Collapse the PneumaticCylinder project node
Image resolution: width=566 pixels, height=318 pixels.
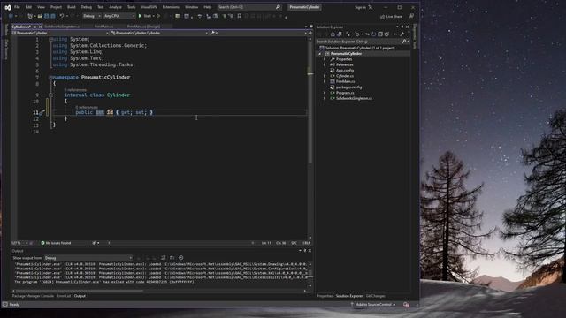coord(319,54)
